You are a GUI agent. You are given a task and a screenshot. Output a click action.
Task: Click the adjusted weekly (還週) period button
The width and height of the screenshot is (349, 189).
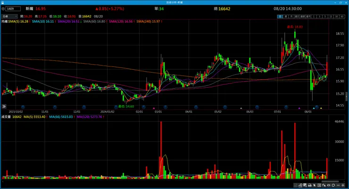click(302, 16)
